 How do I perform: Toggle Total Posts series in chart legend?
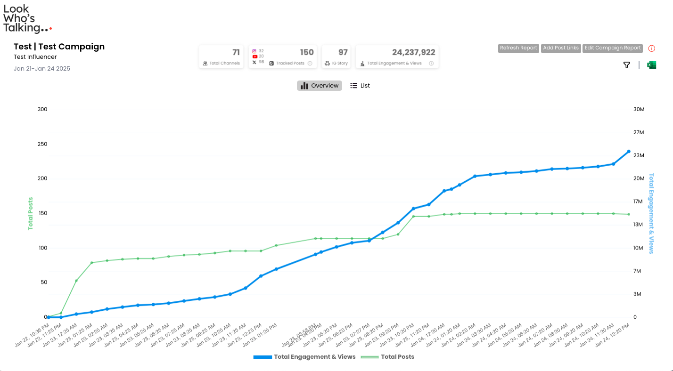(387, 357)
